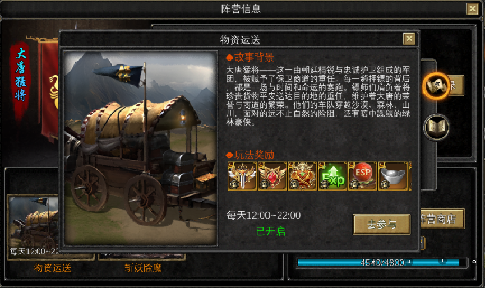485x288 pixels.
Task: Select the 斩妖除魔 activity label
Action: pyautogui.click(x=143, y=268)
